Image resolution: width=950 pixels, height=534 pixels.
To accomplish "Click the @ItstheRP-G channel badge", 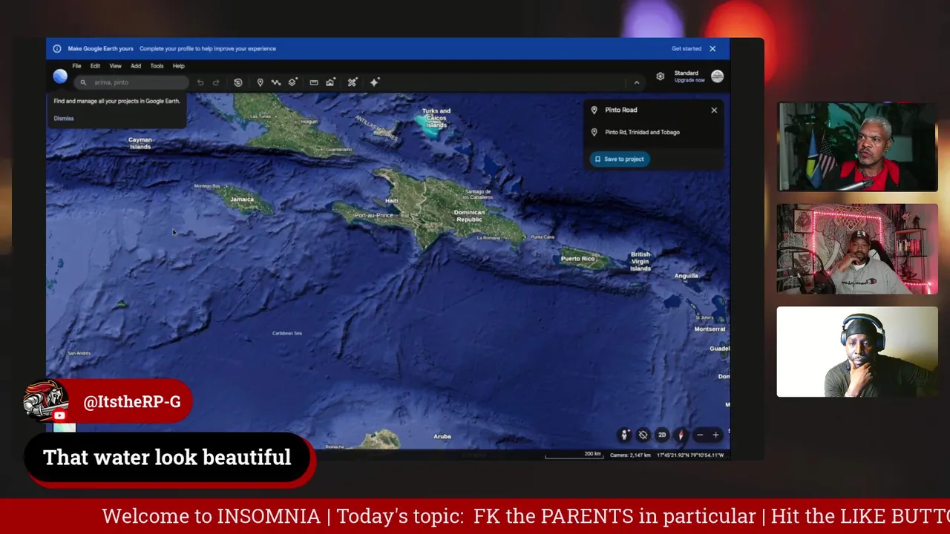I will pyautogui.click(x=108, y=401).
